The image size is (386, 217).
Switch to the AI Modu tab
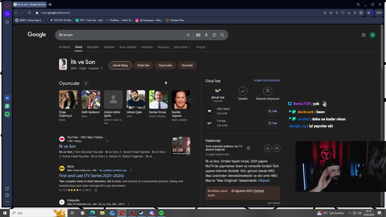coord(65,47)
